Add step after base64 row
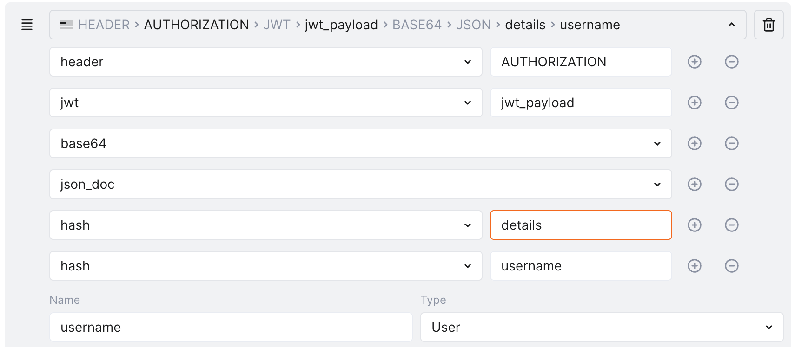The height and width of the screenshot is (347, 795). click(694, 143)
